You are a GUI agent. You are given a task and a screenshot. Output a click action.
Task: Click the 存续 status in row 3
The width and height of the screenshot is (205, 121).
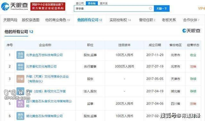[x=193, y=79]
